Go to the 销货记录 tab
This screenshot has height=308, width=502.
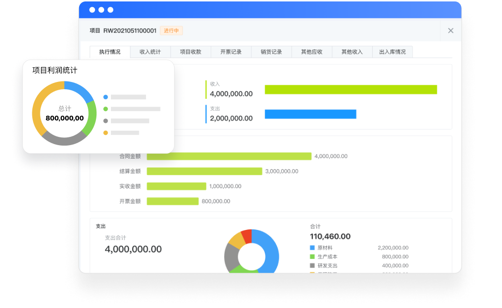(271, 52)
